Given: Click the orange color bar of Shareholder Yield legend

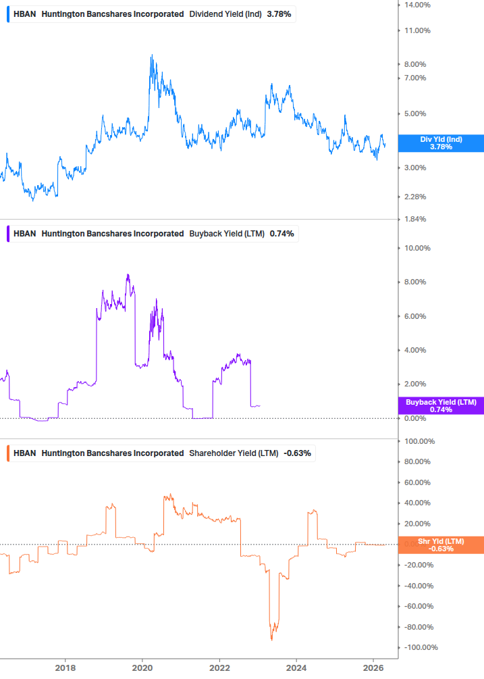Looking at the screenshot, I should click(x=8, y=453).
